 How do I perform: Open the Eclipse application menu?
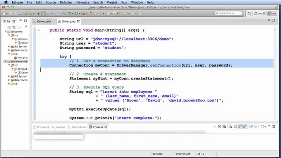[17, 2]
